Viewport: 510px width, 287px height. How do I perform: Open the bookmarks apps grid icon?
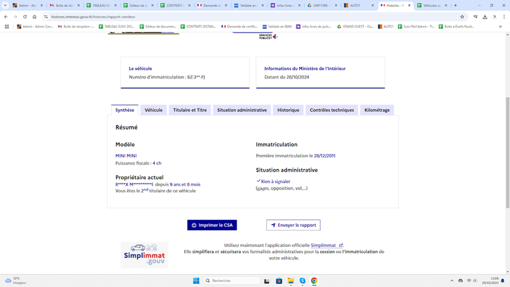pyautogui.click(x=7, y=27)
